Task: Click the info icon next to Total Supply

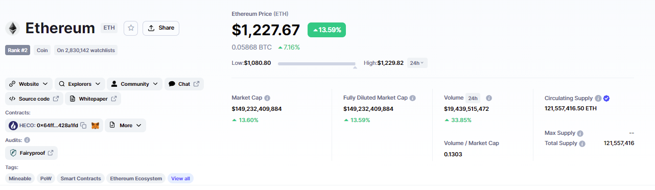Action: click(x=582, y=144)
